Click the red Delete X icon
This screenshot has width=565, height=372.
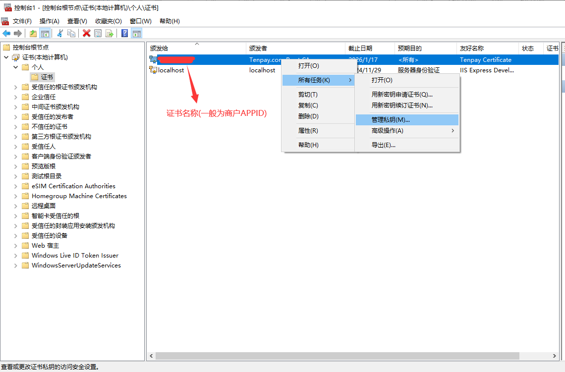pos(86,34)
